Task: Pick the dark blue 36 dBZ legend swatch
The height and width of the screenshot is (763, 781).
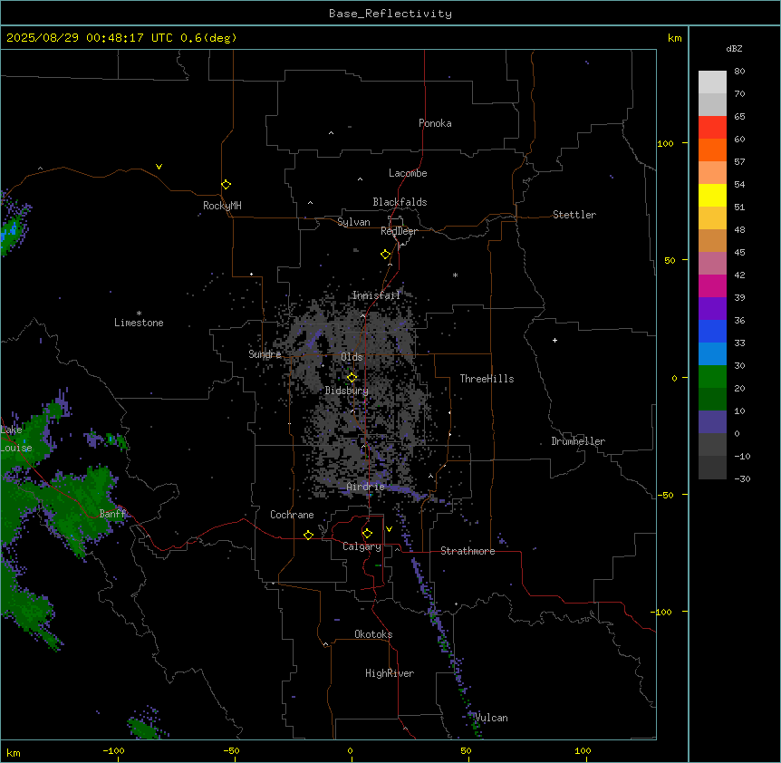Action: pyautogui.click(x=712, y=331)
